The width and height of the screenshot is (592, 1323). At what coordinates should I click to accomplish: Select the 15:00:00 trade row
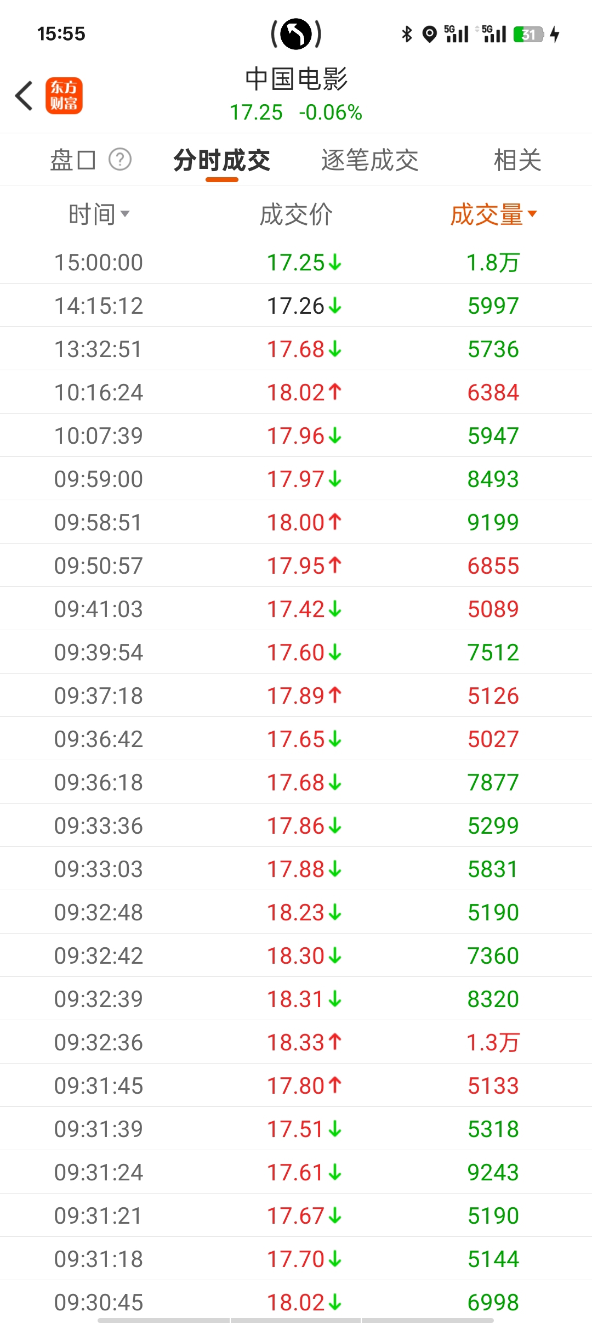click(296, 262)
